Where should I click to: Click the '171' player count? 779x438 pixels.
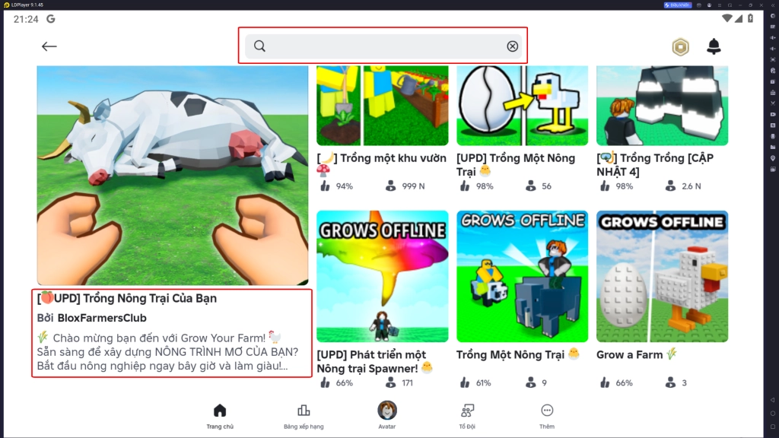399,383
